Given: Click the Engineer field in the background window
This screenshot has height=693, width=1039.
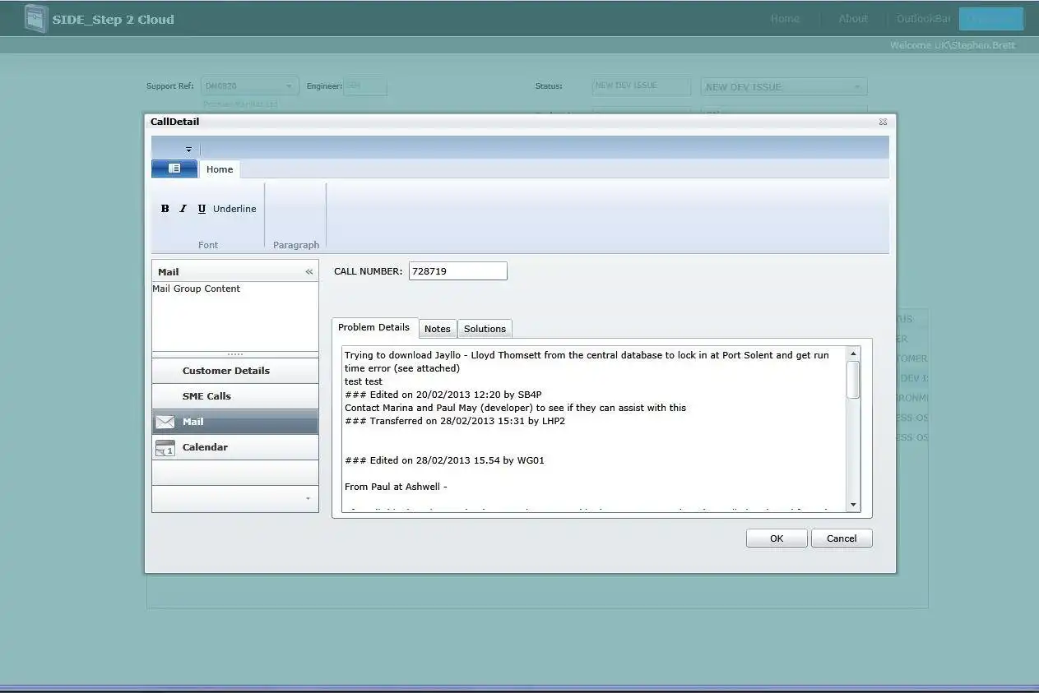Looking at the screenshot, I should tap(365, 86).
